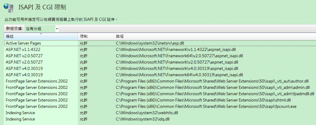Click 允許 in the webhits.dll row
Image resolution: width=316 pixels, height=125 pixels.
tap(84, 112)
